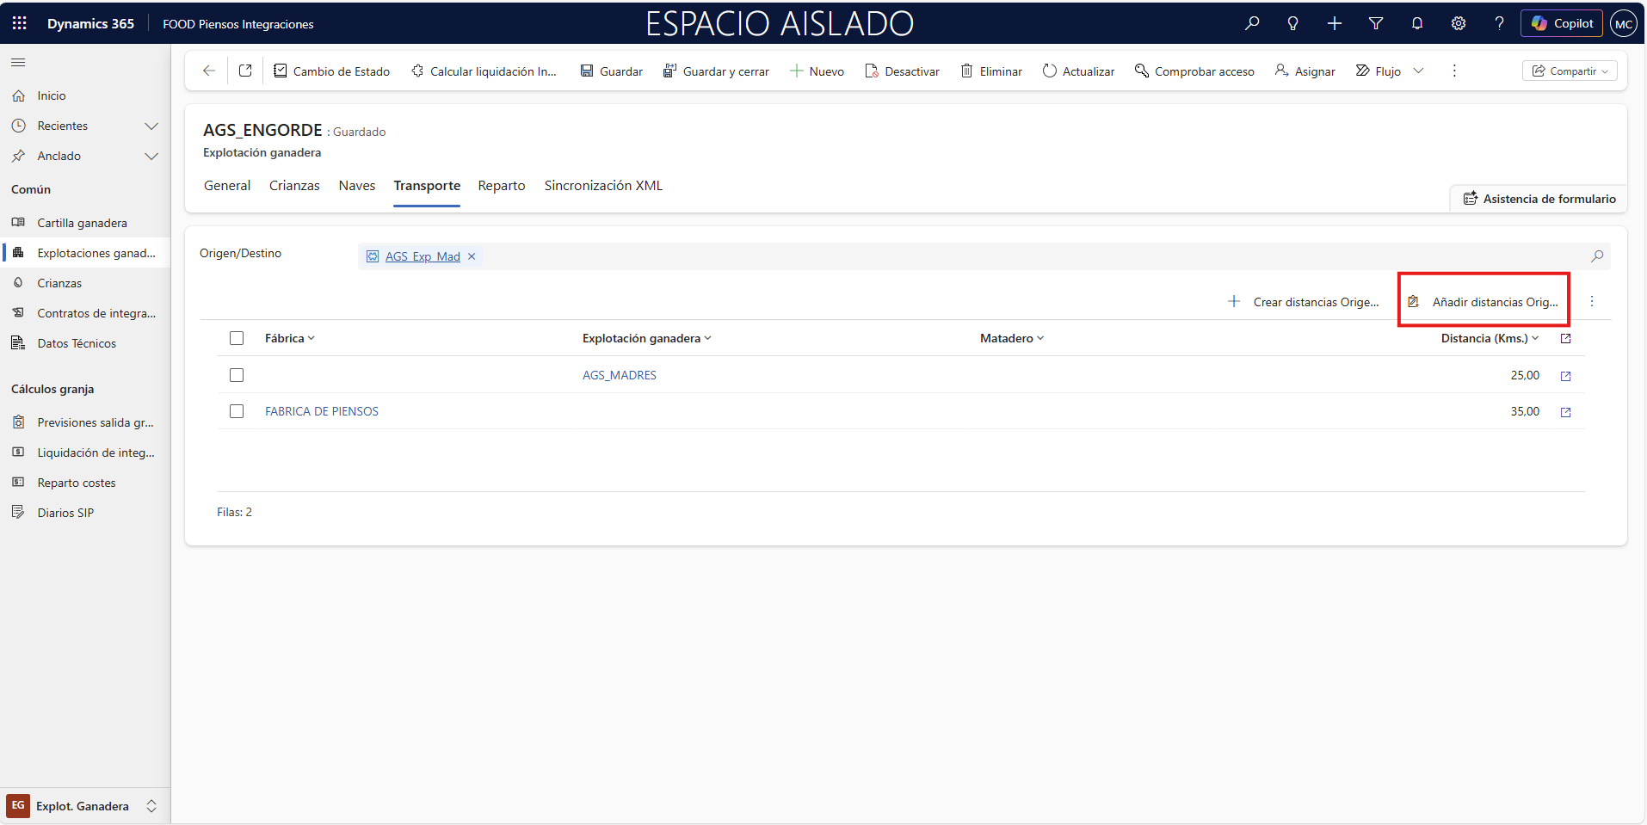This screenshot has width=1647, height=825.
Task: Toggle the select-all rows checkbox
Action: pos(237,338)
